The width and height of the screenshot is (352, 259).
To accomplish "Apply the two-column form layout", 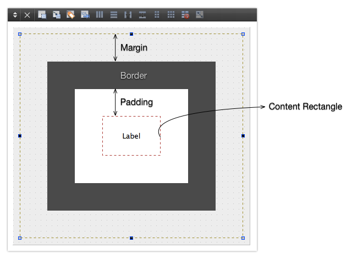I will pyautogui.click(x=157, y=15).
